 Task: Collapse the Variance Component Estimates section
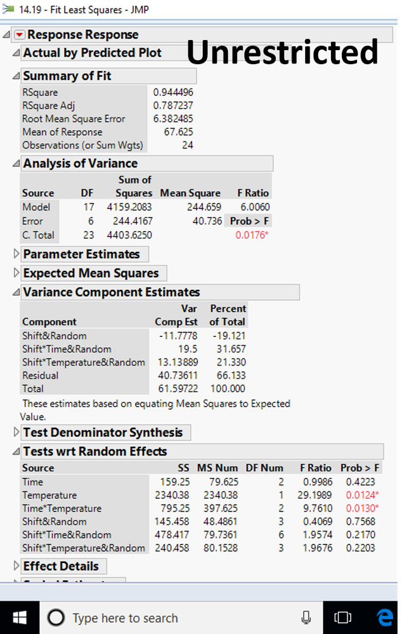[16, 292]
